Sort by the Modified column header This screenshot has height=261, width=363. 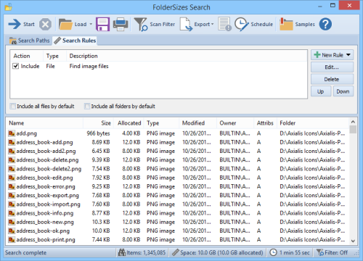(198, 123)
